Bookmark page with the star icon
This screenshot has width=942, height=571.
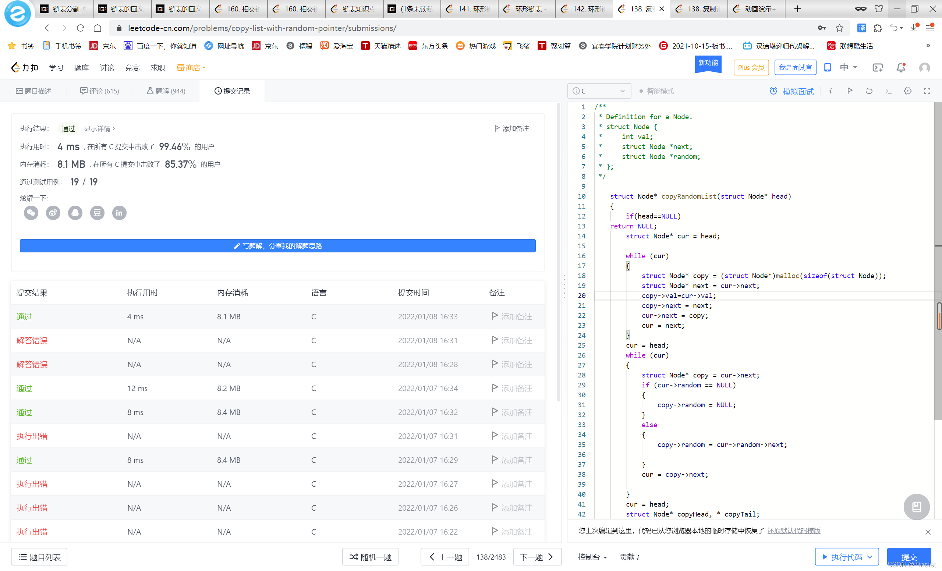point(839,28)
